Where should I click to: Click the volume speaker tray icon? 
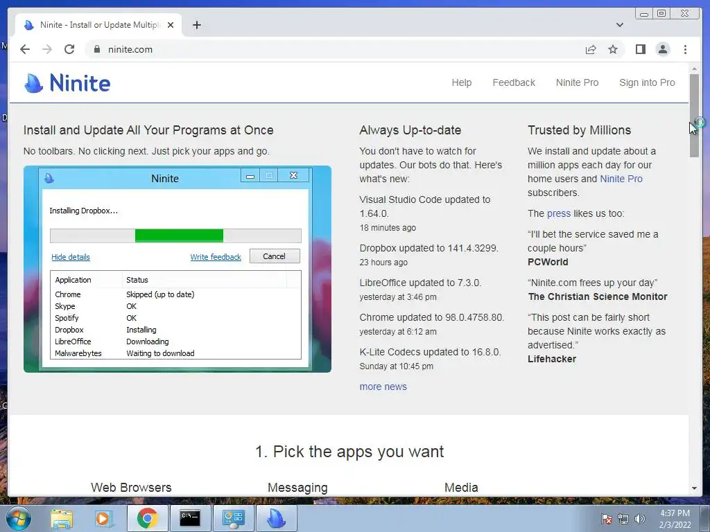click(x=639, y=519)
